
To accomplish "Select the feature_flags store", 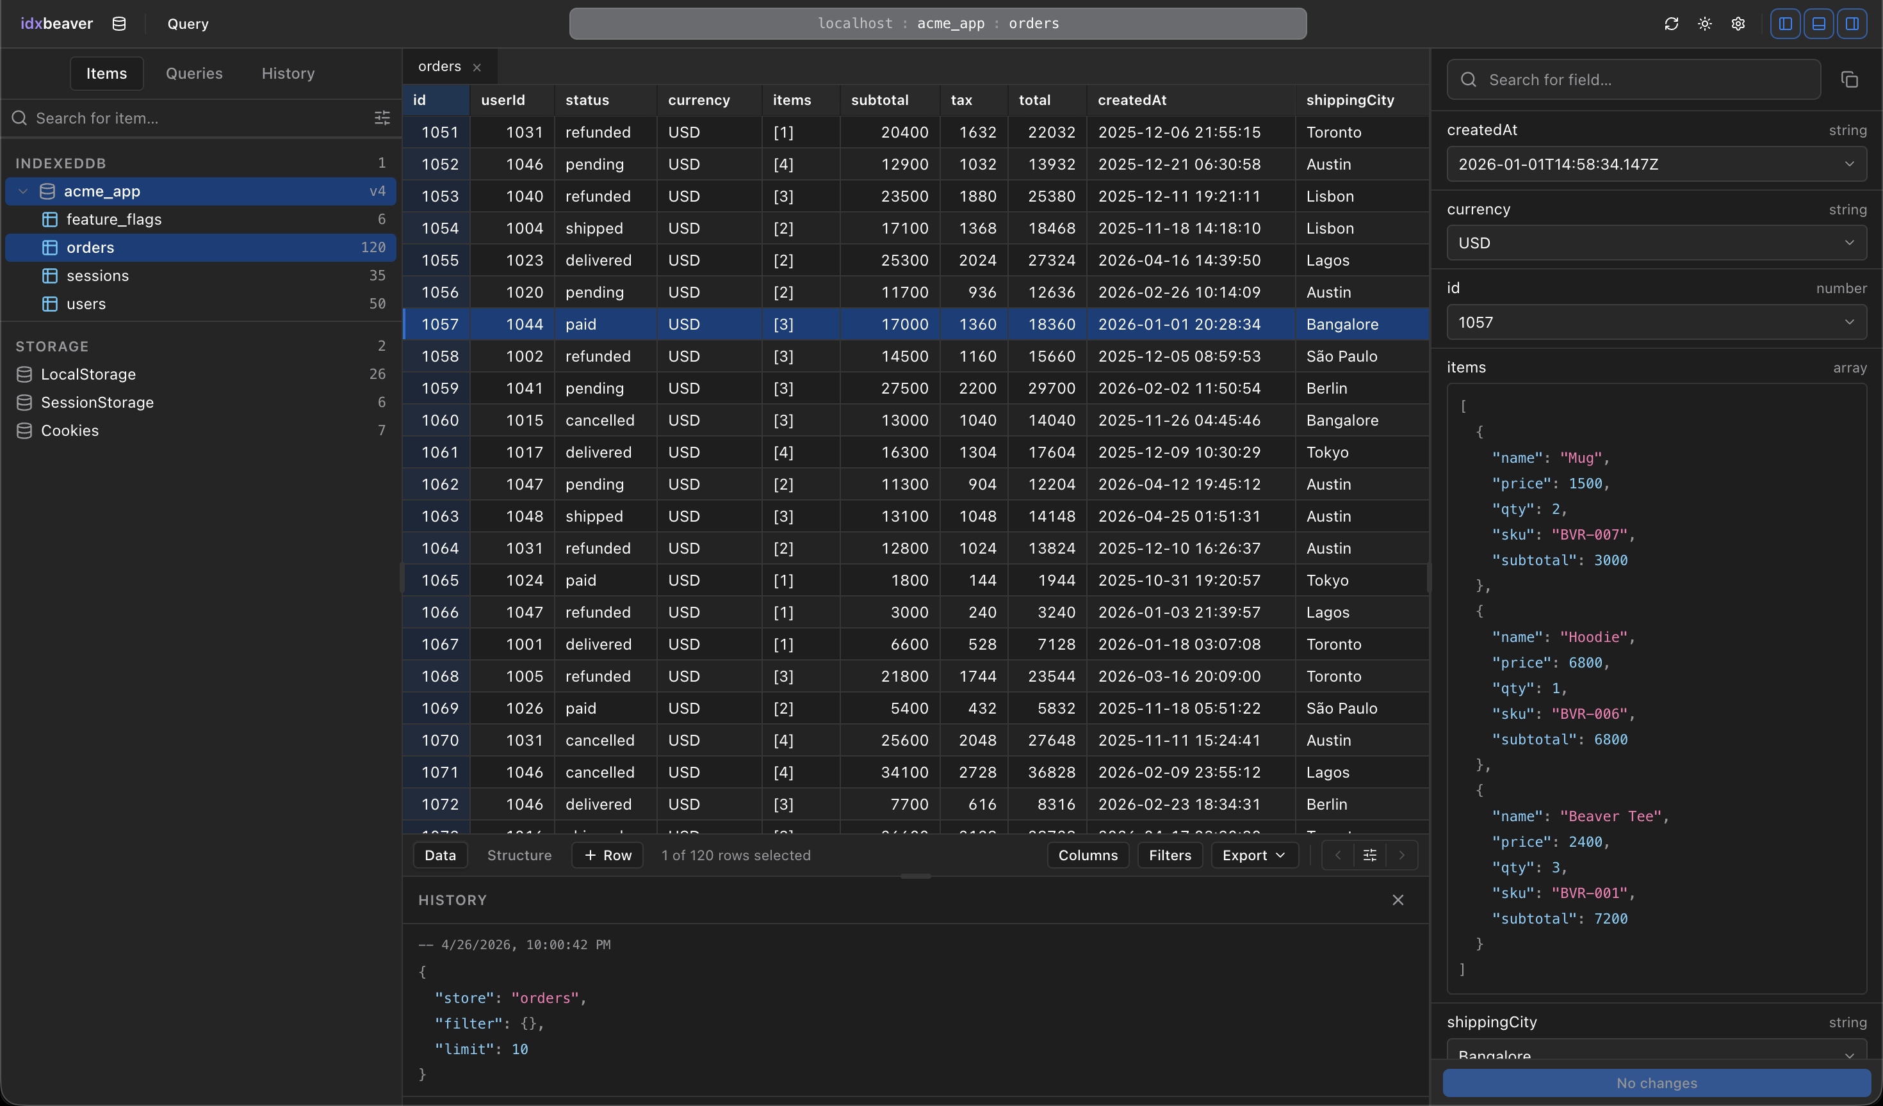I will tap(200, 220).
